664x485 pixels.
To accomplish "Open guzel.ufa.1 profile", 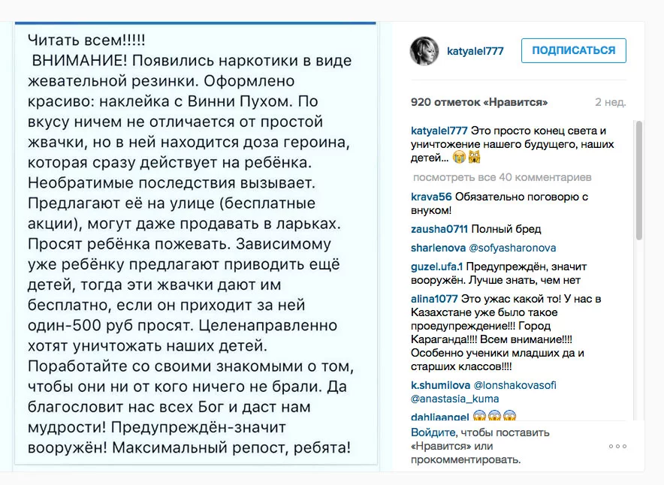I will tap(437, 267).
